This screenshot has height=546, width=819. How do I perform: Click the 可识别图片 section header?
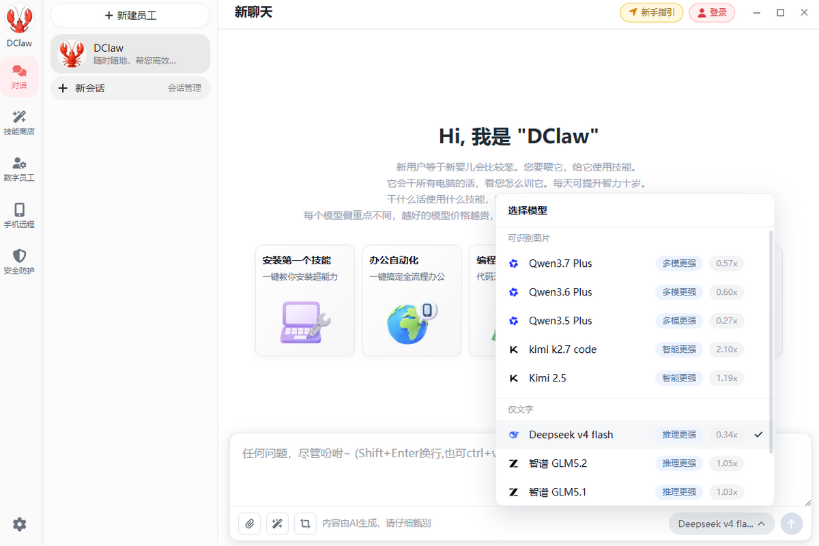529,238
